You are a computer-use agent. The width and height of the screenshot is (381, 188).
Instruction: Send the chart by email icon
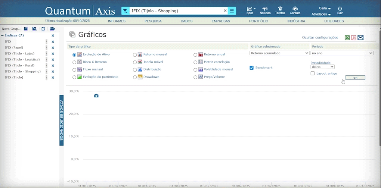coord(360,38)
